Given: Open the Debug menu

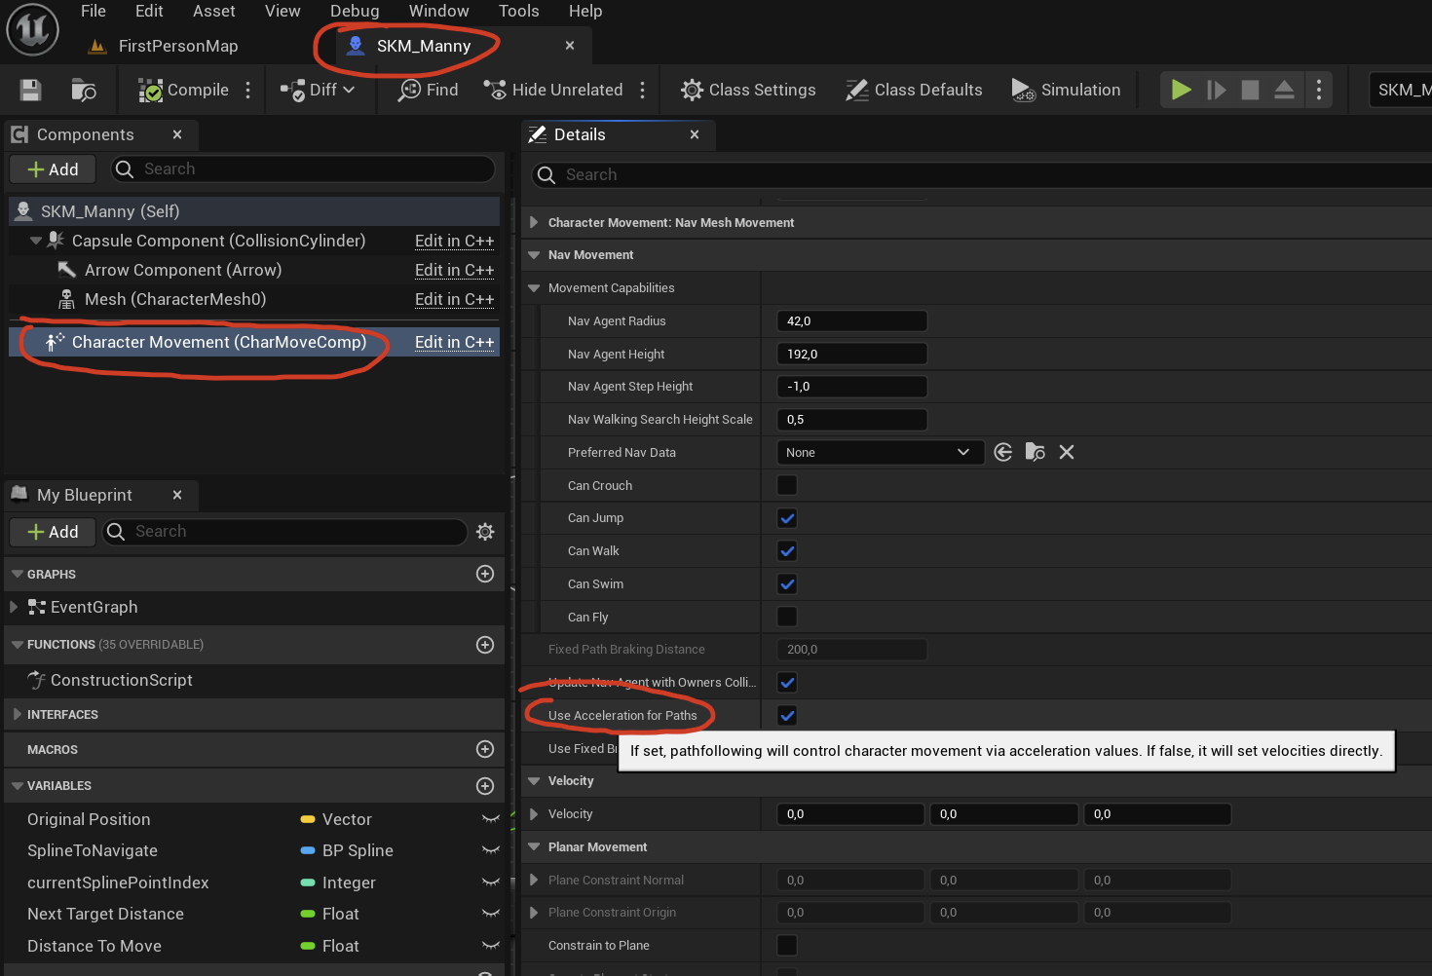Looking at the screenshot, I should pyautogui.click(x=355, y=12).
